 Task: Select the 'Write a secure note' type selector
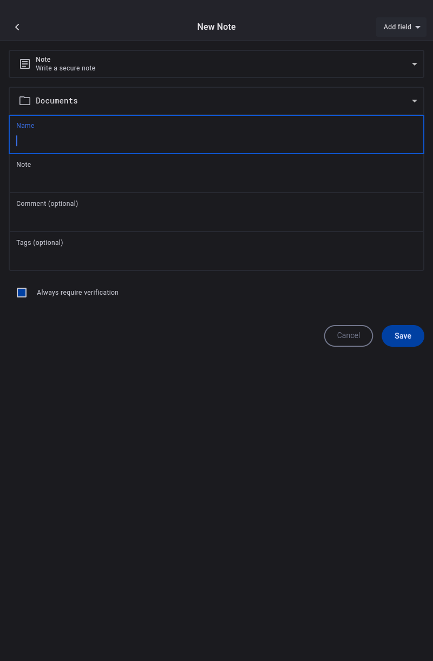point(65,68)
